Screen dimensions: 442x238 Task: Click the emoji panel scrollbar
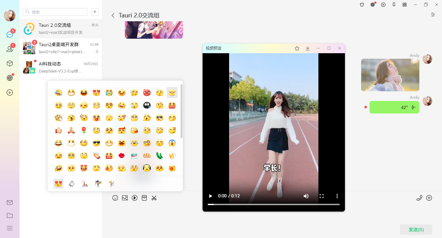coord(182,111)
